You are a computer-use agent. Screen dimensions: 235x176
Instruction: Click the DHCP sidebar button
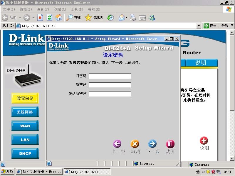[x=25, y=153]
